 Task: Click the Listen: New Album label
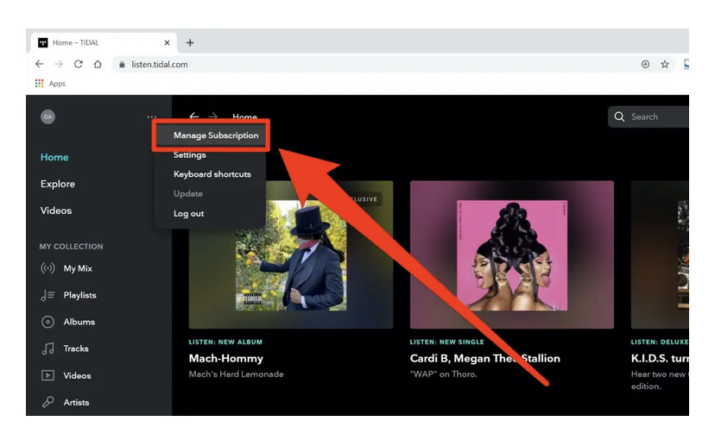pyautogui.click(x=225, y=342)
